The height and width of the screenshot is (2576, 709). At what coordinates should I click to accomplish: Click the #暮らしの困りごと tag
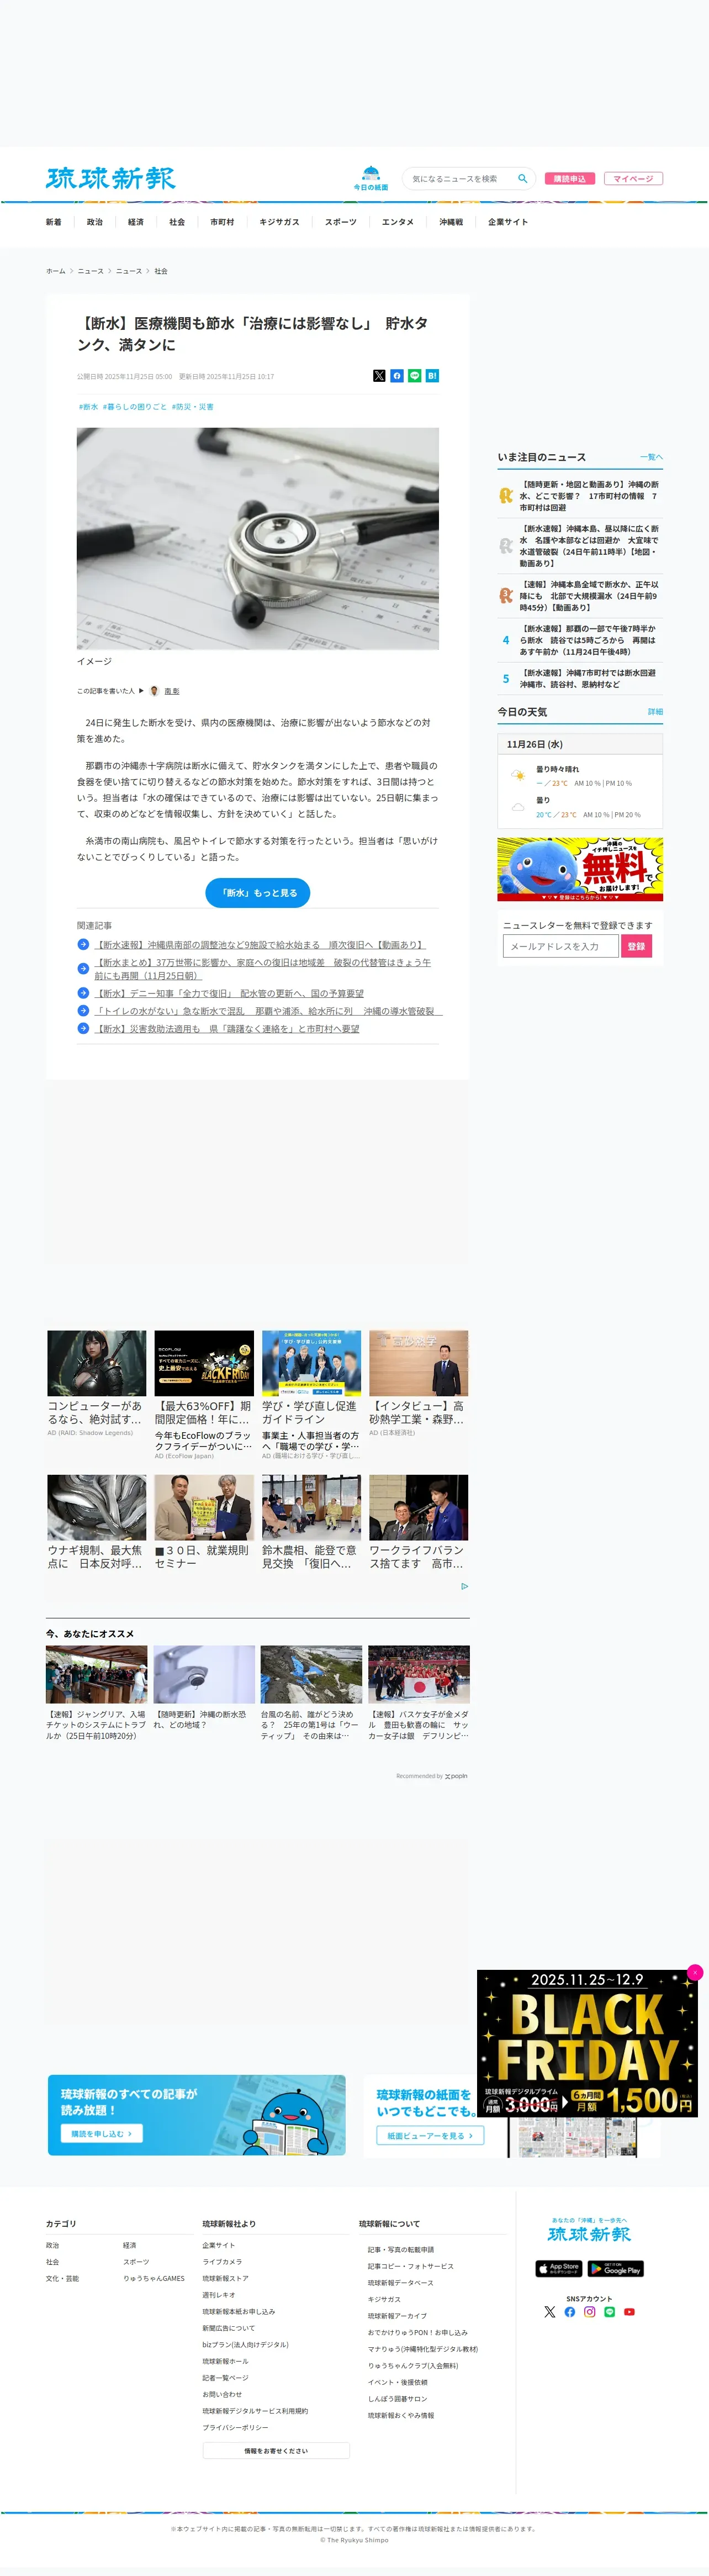(x=135, y=407)
